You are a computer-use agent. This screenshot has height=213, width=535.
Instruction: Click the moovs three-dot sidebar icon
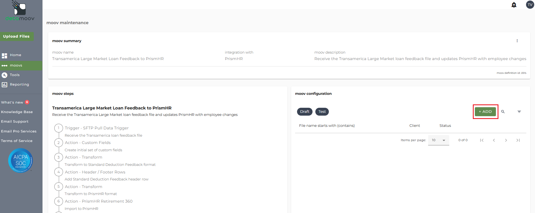coord(5,66)
